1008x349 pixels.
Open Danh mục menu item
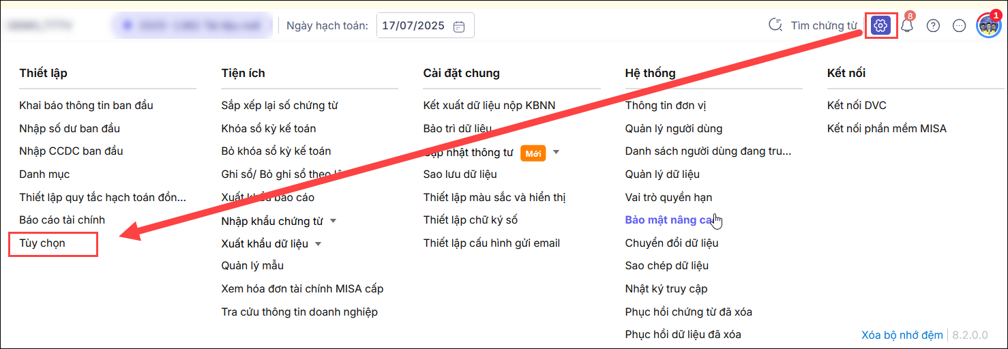44,174
